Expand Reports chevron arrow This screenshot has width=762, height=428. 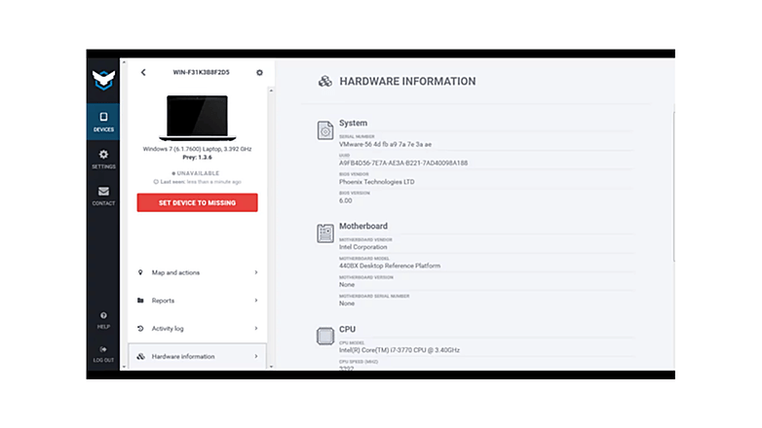[x=256, y=301]
